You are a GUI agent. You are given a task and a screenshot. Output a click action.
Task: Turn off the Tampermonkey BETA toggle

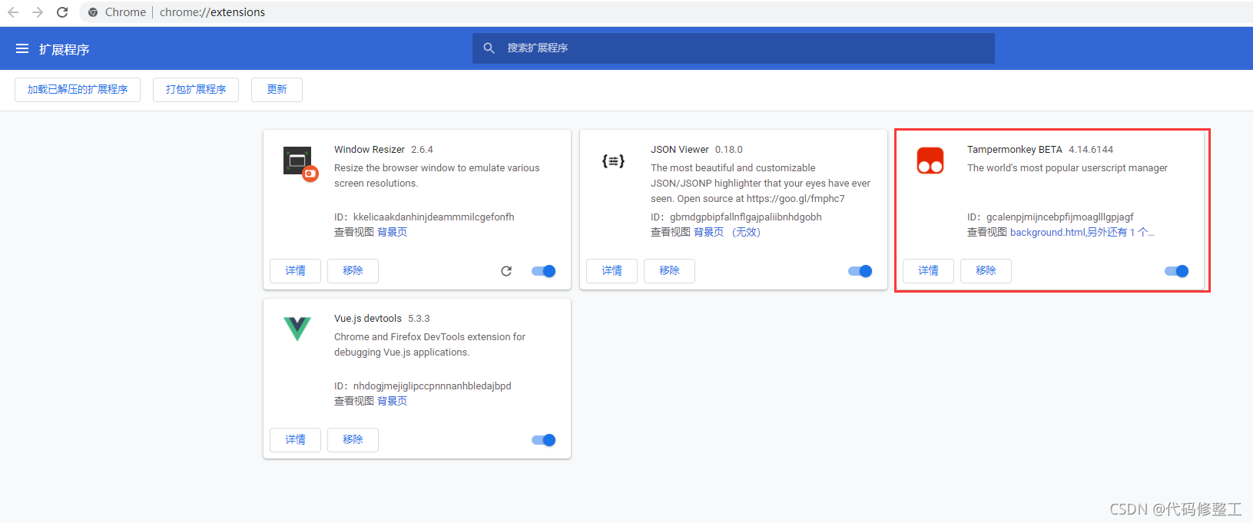pyautogui.click(x=1177, y=271)
